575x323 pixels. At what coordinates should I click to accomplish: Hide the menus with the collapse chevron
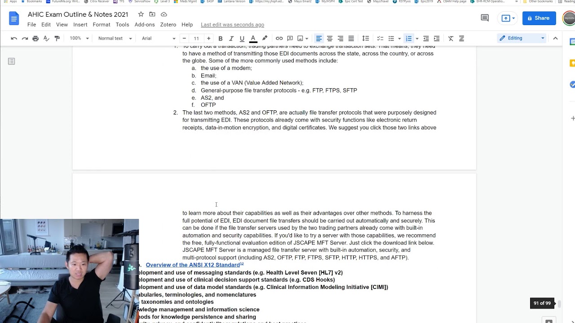tap(555, 38)
